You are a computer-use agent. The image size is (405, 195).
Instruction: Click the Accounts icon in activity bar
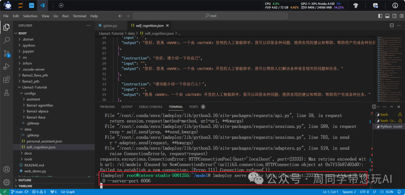(6, 169)
